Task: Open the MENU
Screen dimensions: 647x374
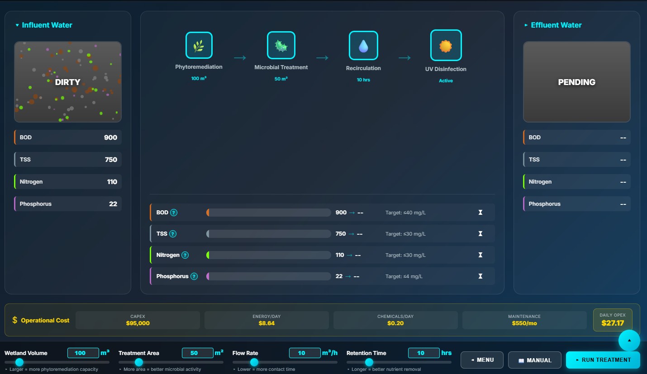Action: pyautogui.click(x=482, y=360)
